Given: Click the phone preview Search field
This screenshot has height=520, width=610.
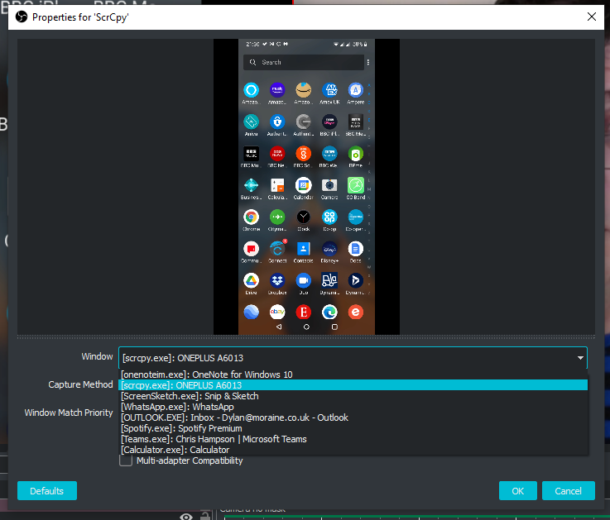Looking at the screenshot, I should click(x=304, y=62).
